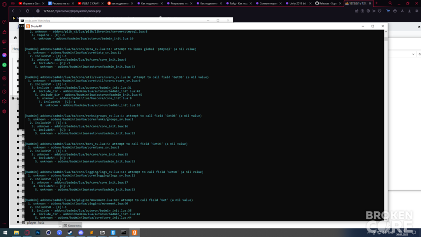Open Twitch panel in Opera sidebar
The image size is (421, 237).
tap(4, 41)
